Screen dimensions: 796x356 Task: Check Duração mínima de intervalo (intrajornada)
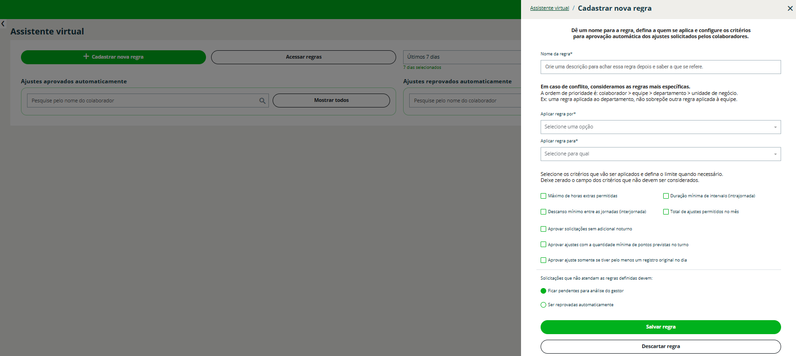[666, 196]
